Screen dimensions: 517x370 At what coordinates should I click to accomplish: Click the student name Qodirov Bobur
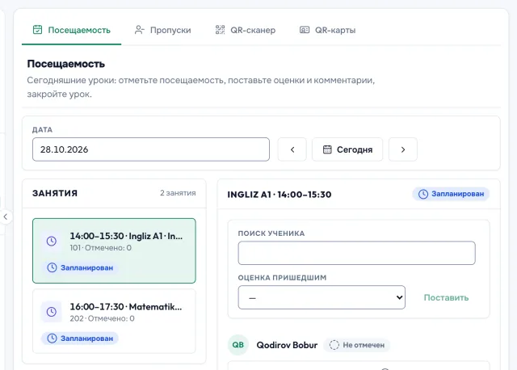[x=287, y=345]
